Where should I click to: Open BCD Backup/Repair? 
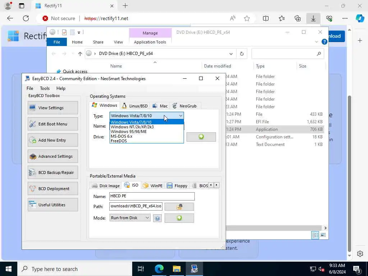click(52, 172)
